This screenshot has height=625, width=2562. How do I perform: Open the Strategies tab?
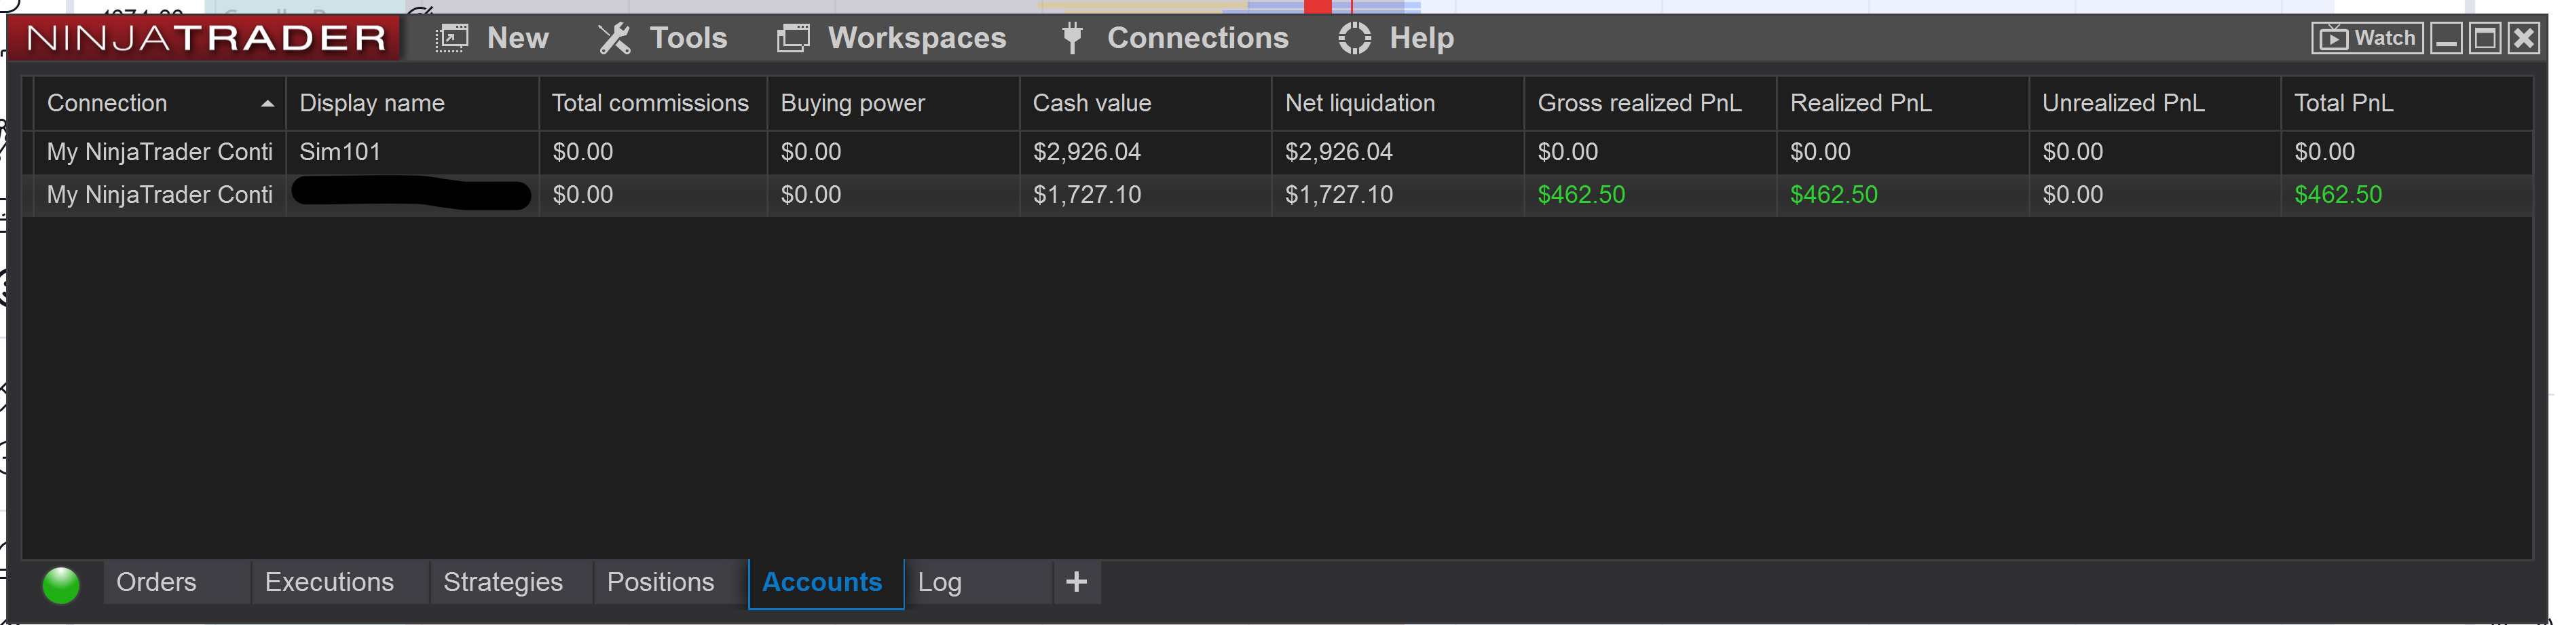tap(503, 582)
